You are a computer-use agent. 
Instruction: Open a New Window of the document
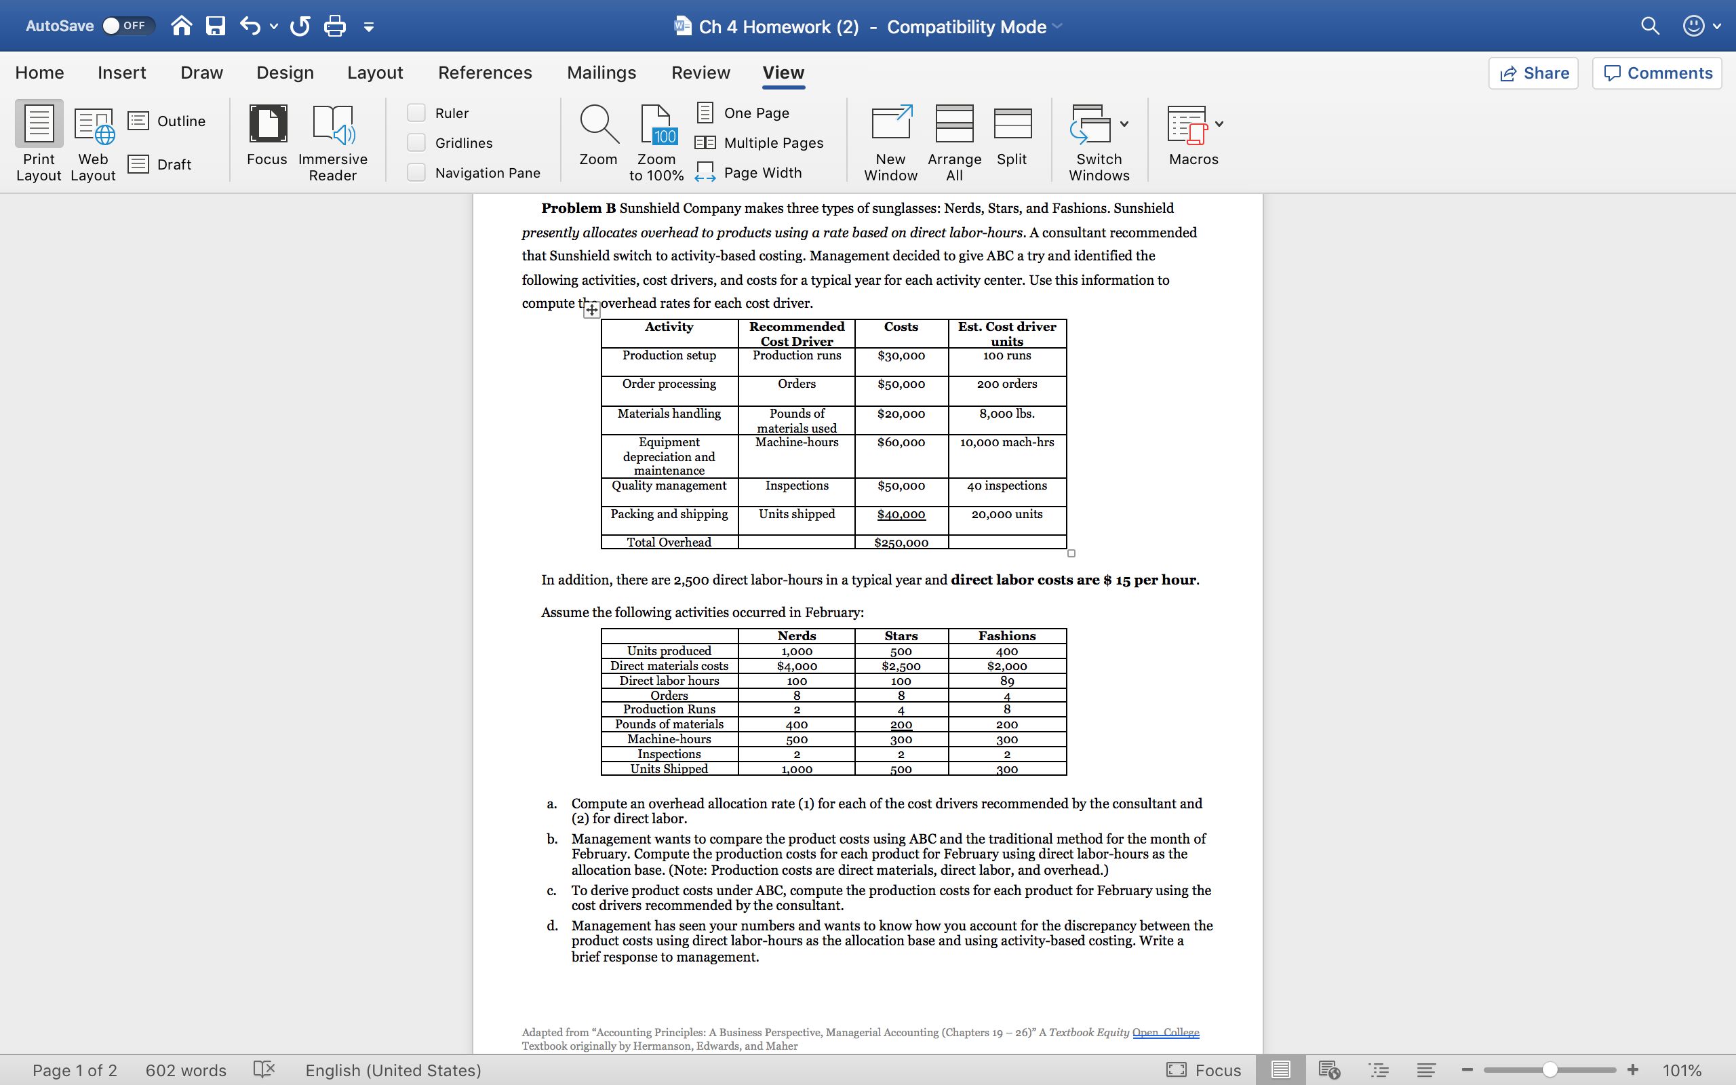pyautogui.click(x=890, y=140)
